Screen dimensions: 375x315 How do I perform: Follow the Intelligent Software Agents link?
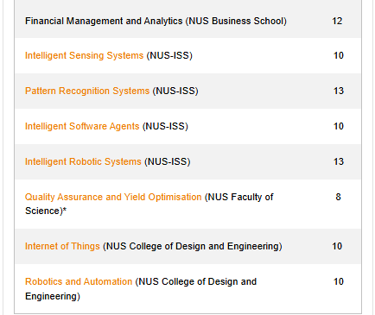tap(82, 126)
